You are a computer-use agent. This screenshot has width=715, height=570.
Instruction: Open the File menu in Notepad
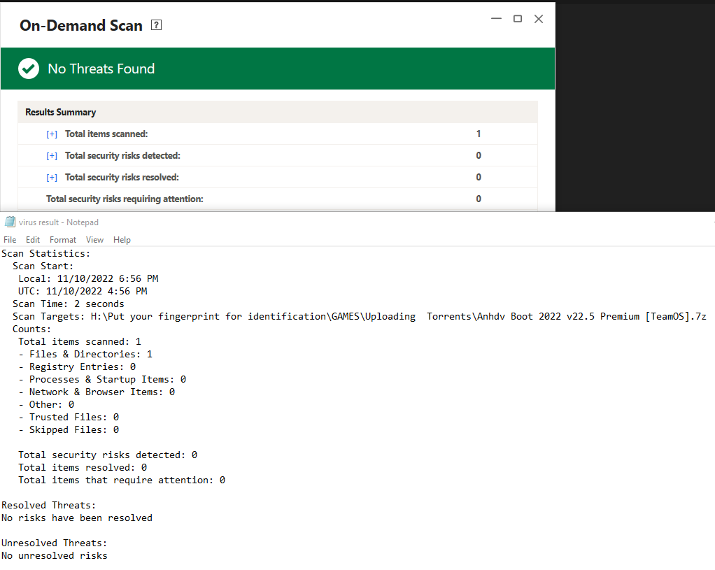(10, 240)
